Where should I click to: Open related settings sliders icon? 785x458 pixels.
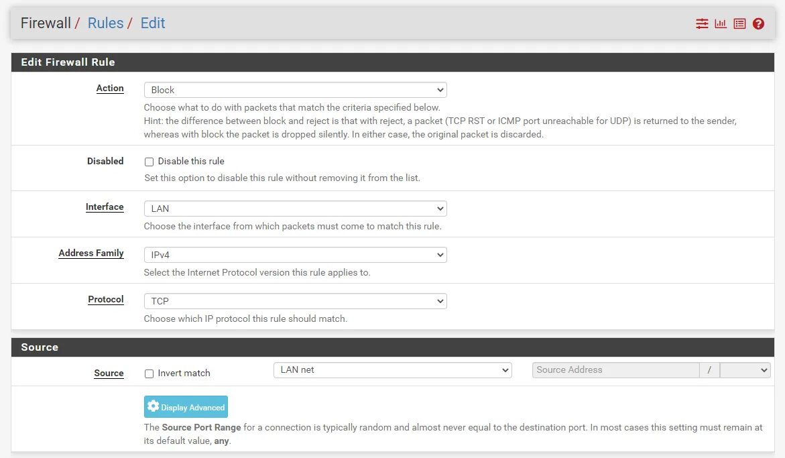coord(702,23)
